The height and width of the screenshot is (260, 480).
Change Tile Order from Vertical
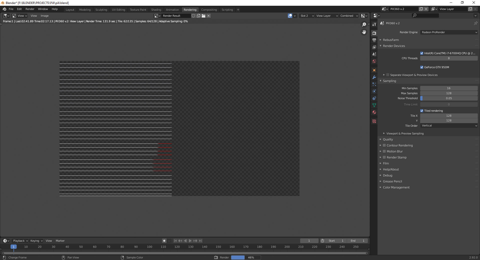449,125
